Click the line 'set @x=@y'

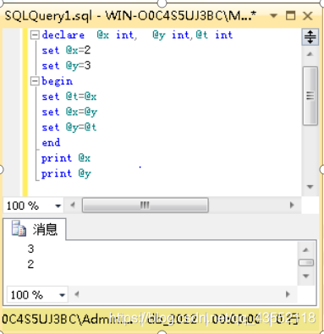pos(69,112)
